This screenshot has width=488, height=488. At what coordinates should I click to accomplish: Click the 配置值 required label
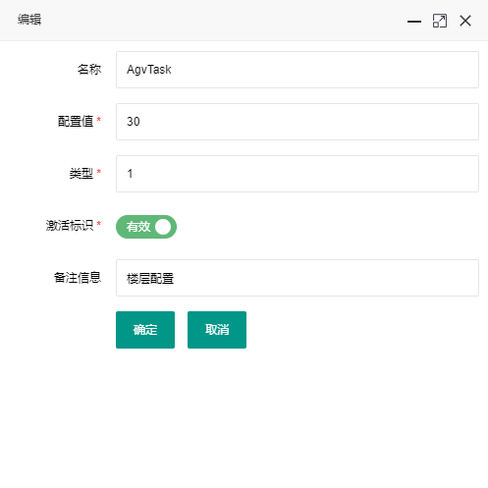(80, 122)
